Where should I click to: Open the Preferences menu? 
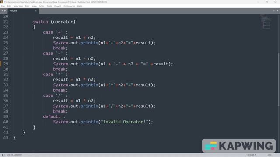69,6
